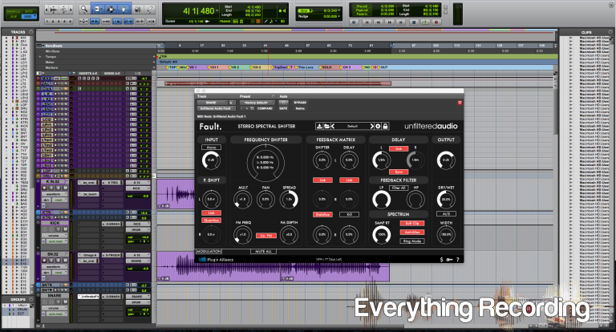Select the Pencil tool

[150, 9]
